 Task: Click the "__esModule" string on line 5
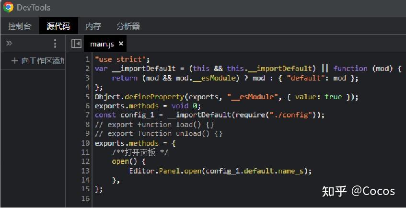click(253, 97)
